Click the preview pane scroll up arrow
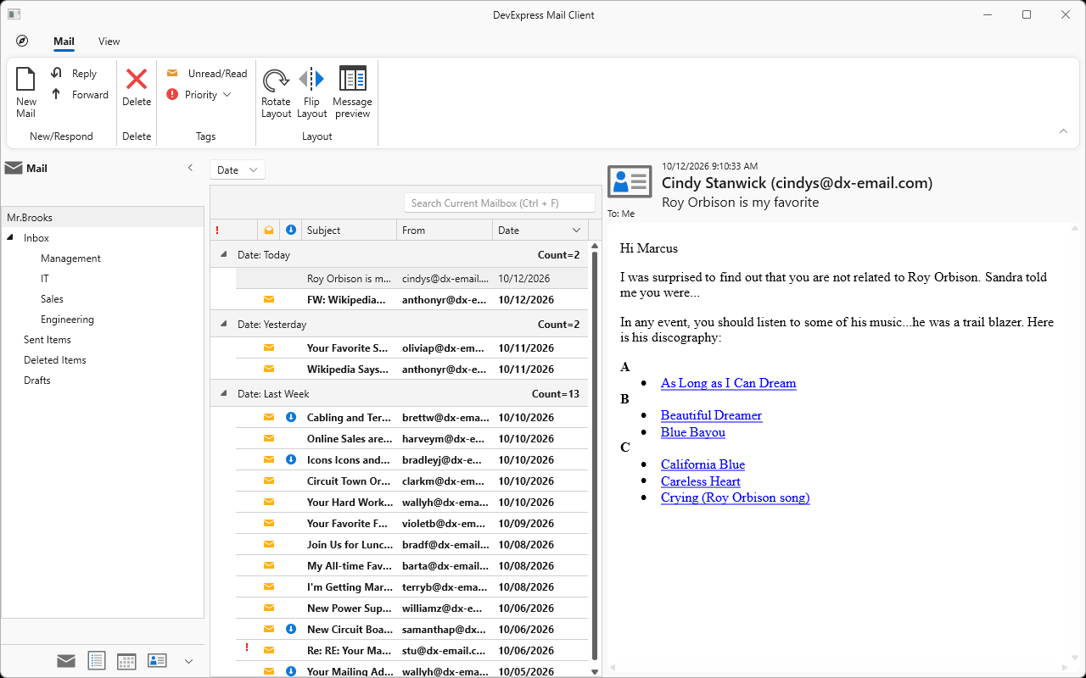Image resolution: width=1086 pixels, height=678 pixels. (x=1074, y=228)
